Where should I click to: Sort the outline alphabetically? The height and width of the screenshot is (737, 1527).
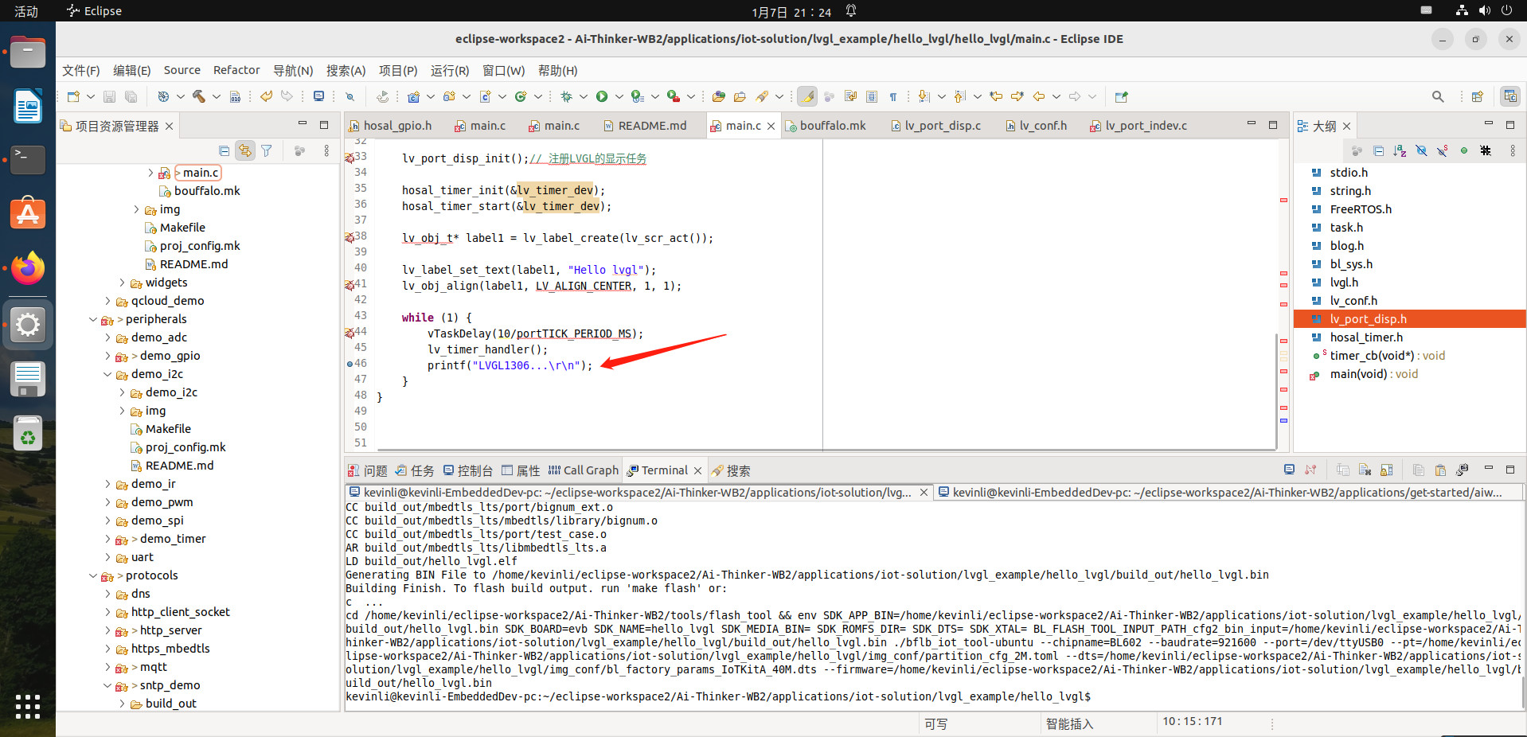click(x=1400, y=150)
